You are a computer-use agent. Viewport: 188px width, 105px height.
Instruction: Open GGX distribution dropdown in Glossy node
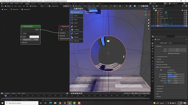[31, 34]
